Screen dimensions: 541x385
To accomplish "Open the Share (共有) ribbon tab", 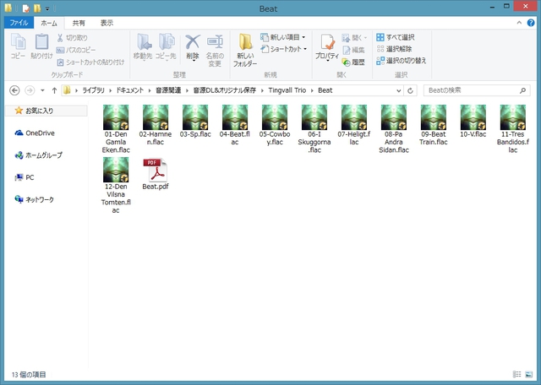I will (78, 23).
